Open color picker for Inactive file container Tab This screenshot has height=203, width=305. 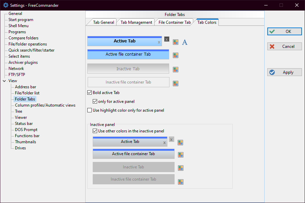pyautogui.click(x=176, y=84)
